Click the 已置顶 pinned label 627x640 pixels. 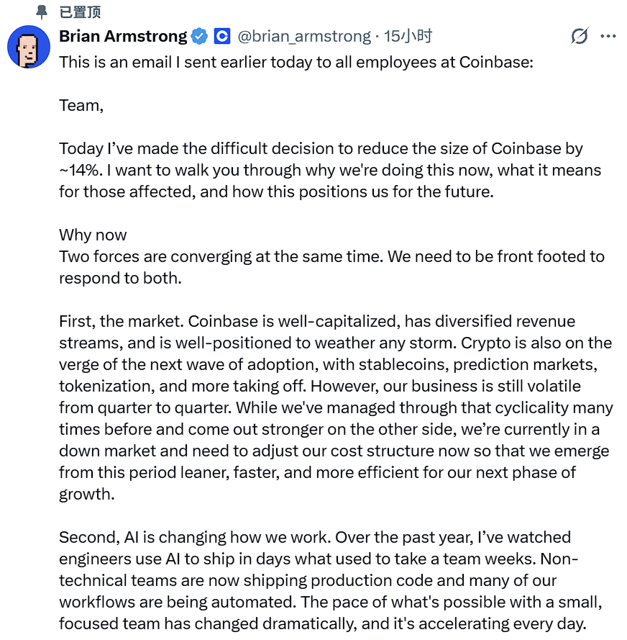(x=80, y=12)
